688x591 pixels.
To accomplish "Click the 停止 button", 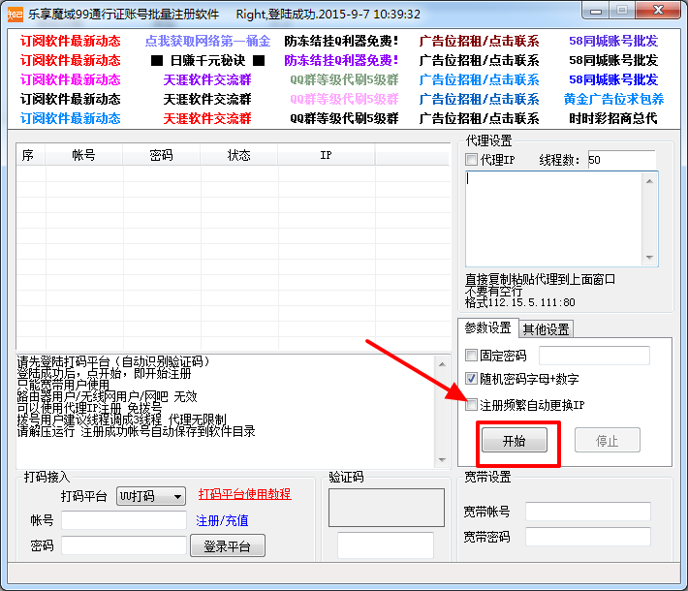I will [x=608, y=440].
